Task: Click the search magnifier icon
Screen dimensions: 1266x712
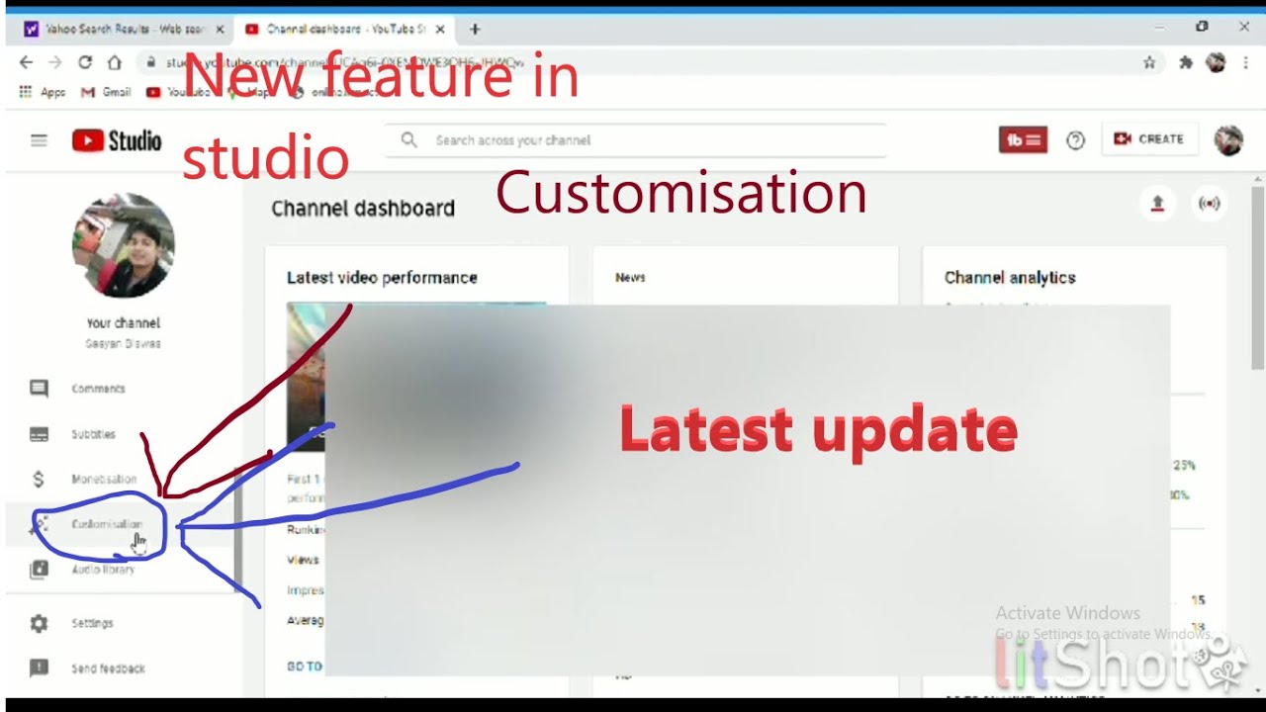Action: pos(408,140)
